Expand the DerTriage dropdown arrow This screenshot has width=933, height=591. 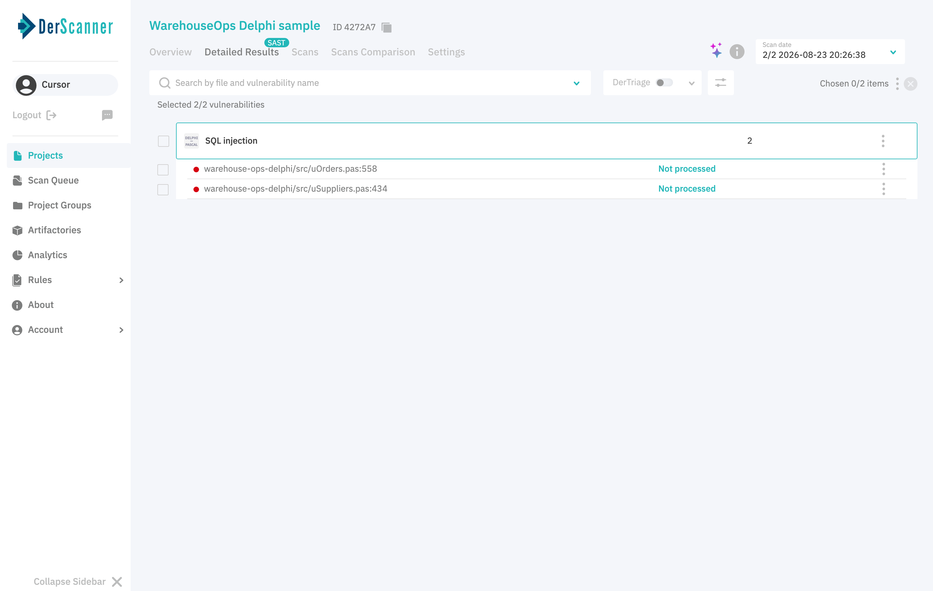tap(692, 83)
